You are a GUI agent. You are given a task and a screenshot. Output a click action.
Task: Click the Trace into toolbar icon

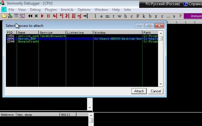pos(67,16)
